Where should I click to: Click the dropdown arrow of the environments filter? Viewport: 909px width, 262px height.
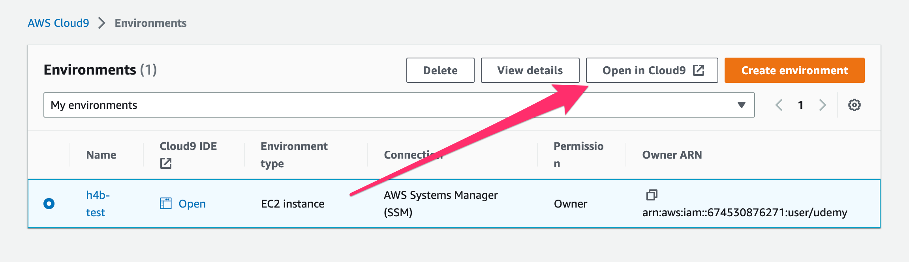pos(741,105)
